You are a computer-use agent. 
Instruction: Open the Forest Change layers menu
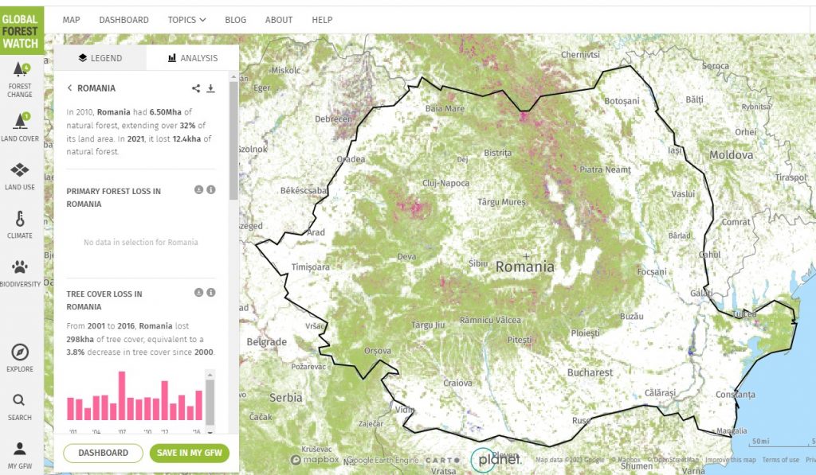click(x=20, y=80)
